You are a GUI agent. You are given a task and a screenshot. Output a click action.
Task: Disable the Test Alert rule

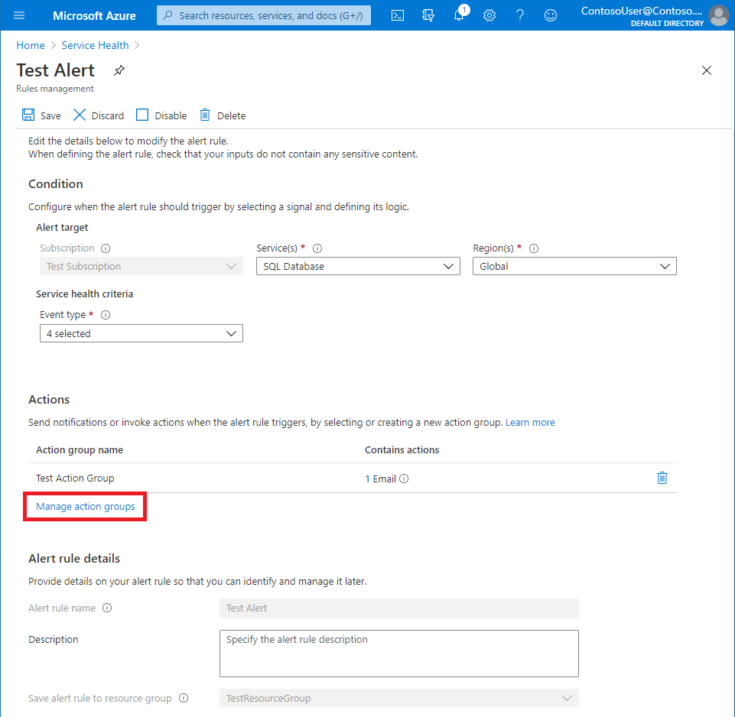161,115
